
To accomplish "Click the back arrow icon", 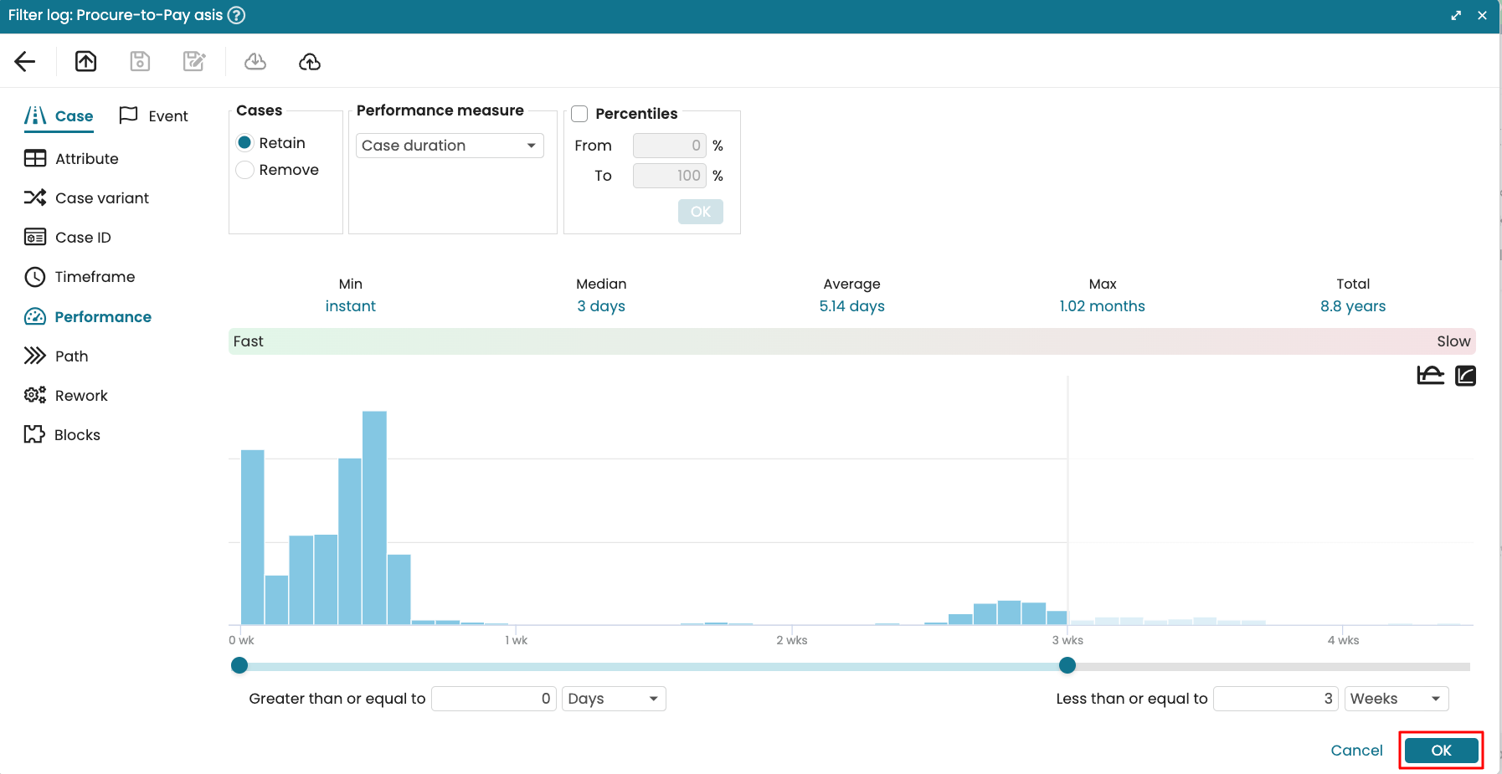I will [25, 61].
